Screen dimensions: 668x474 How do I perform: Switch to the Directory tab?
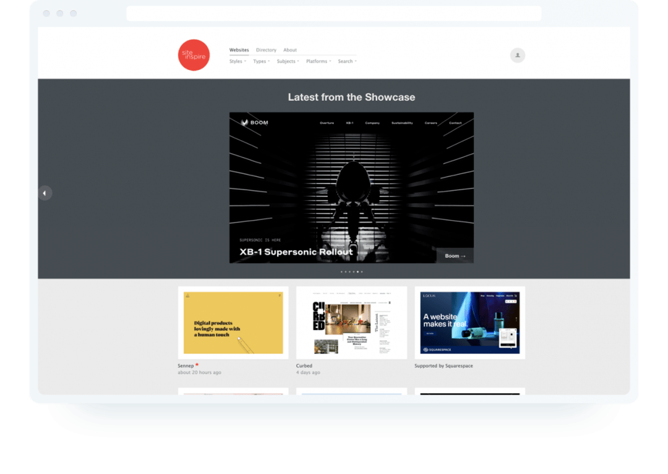tap(266, 50)
